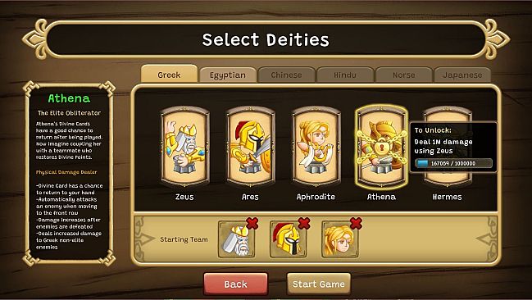This screenshot has height=300, width=532.
Task: Click the Athena unlock damage progress bar
Action: [453, 163]
